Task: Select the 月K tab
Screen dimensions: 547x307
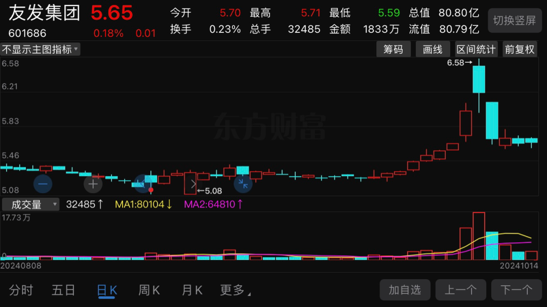Action: [x=192, y=290]
